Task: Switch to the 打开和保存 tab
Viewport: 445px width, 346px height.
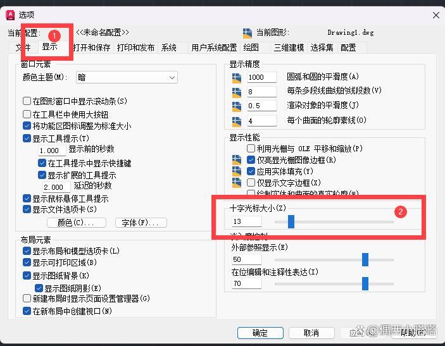Action: point(91,47)
